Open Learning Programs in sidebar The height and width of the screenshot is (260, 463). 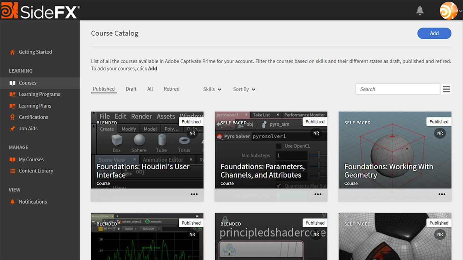[39, 94]
